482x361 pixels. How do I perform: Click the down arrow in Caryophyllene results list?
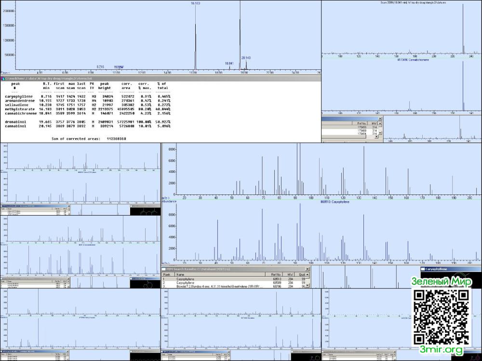coord(307,286)
